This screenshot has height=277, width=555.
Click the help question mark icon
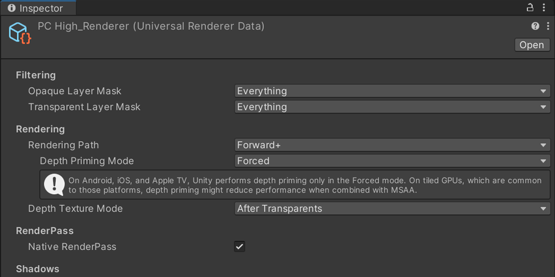point(535,26)
